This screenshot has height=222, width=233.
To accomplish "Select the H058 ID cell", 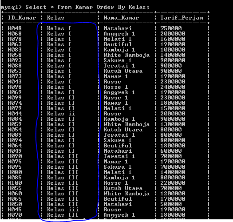I will (x=15, y=55).
